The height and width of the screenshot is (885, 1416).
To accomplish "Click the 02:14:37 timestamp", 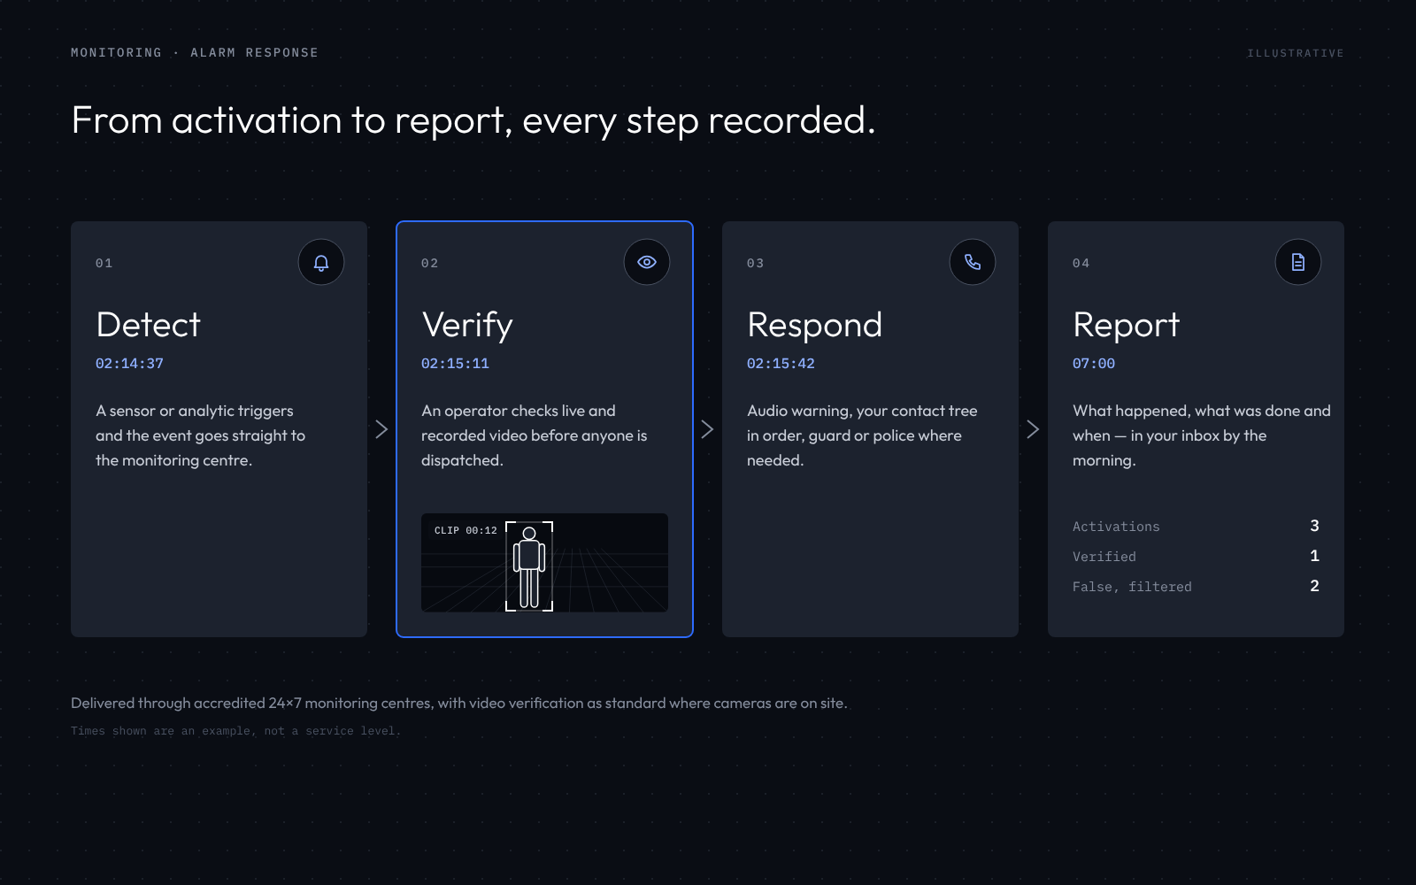I will tap(129, 364).
